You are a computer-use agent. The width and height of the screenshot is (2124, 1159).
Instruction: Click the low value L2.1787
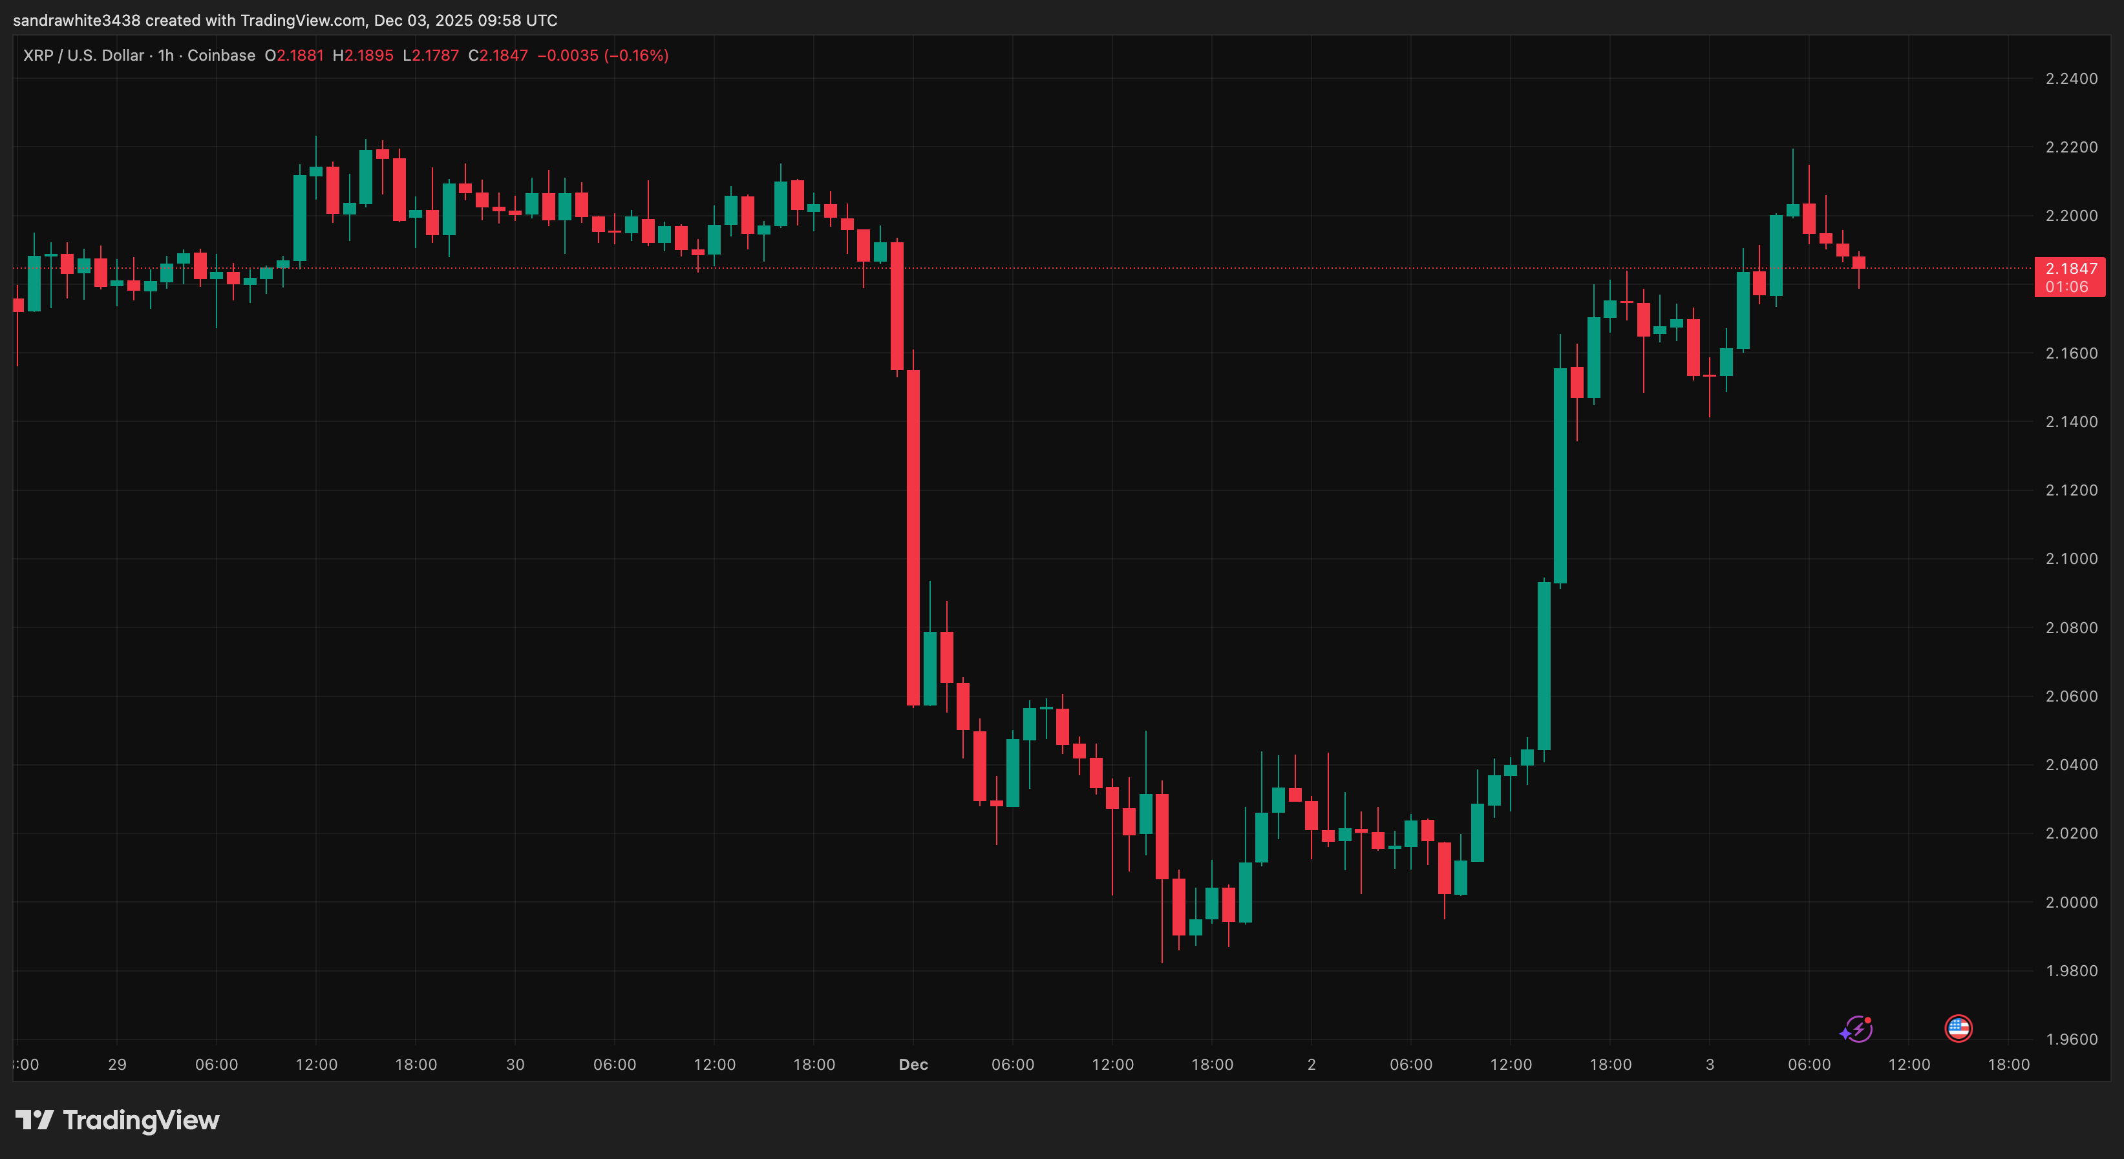430,55
